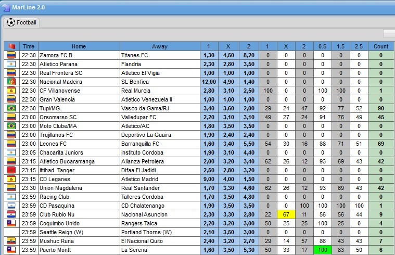Viewport: 395px width, 255px height.
Task: Click Paraguay flag next to Club Rubio Nu
Action: [11, 214]
